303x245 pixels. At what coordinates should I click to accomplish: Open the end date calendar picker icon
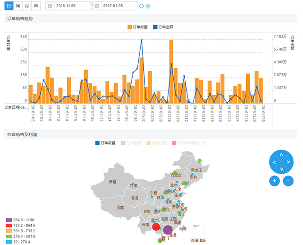[97, 6]
